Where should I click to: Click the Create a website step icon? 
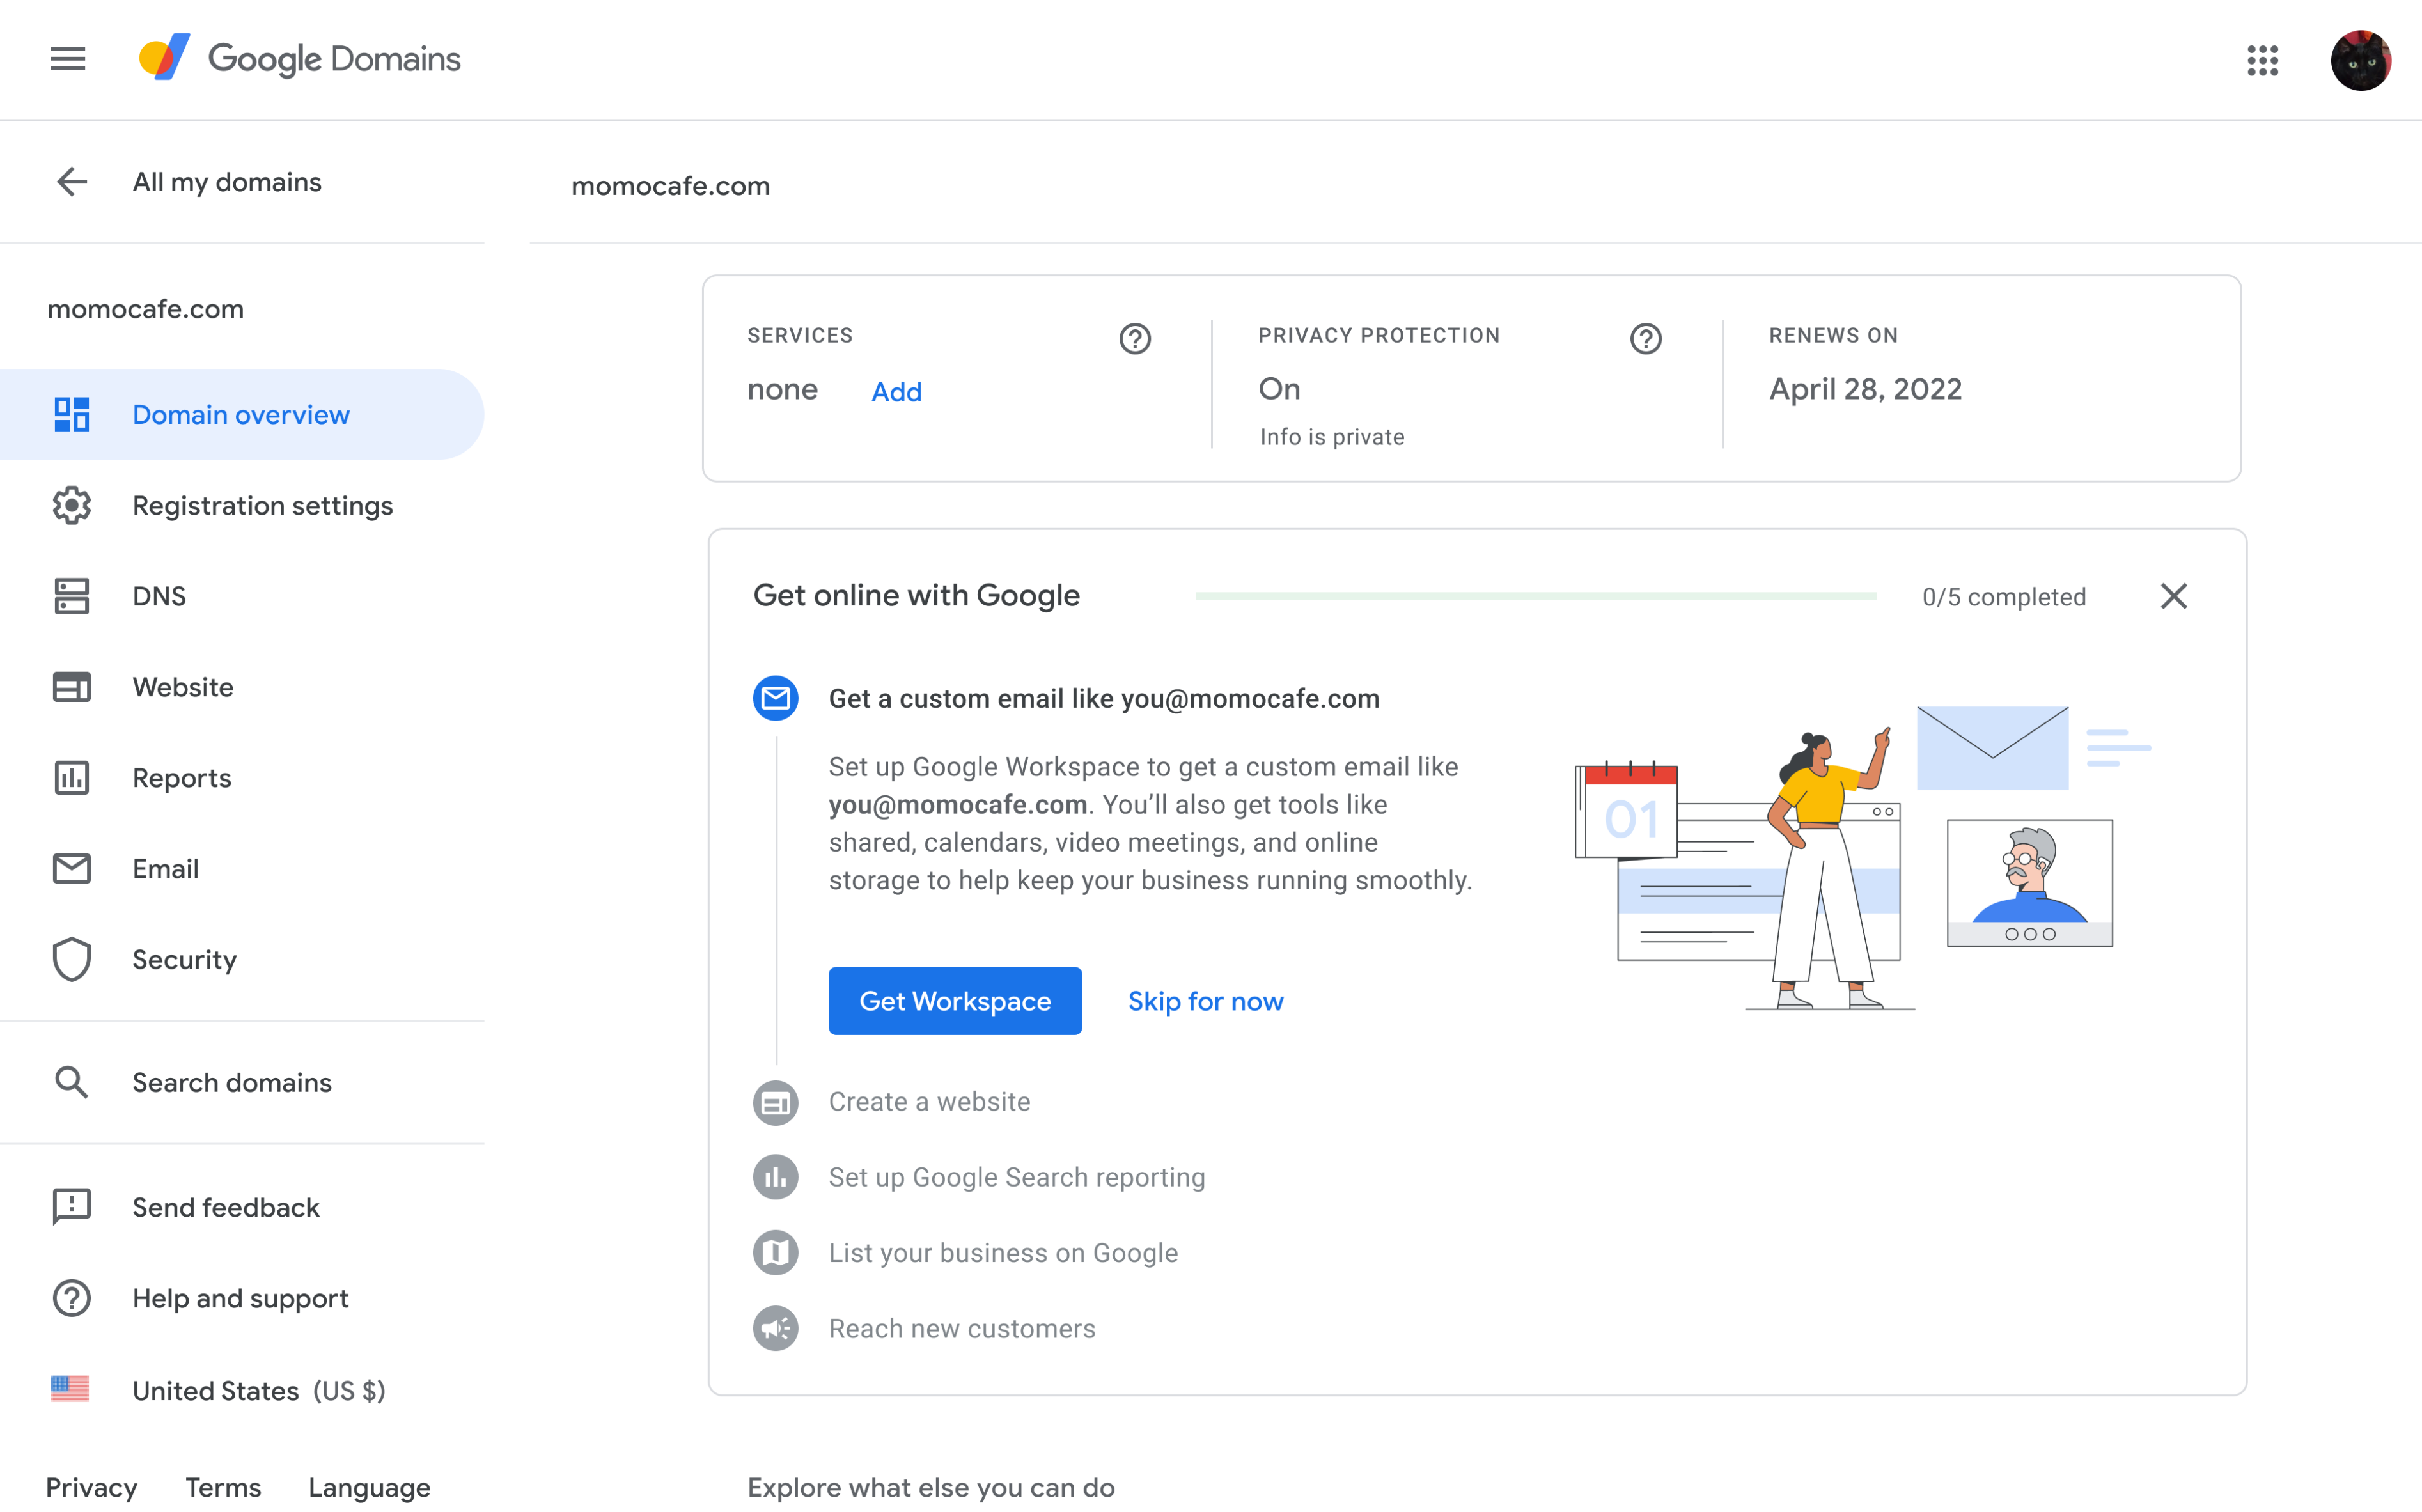[776, 1103]
